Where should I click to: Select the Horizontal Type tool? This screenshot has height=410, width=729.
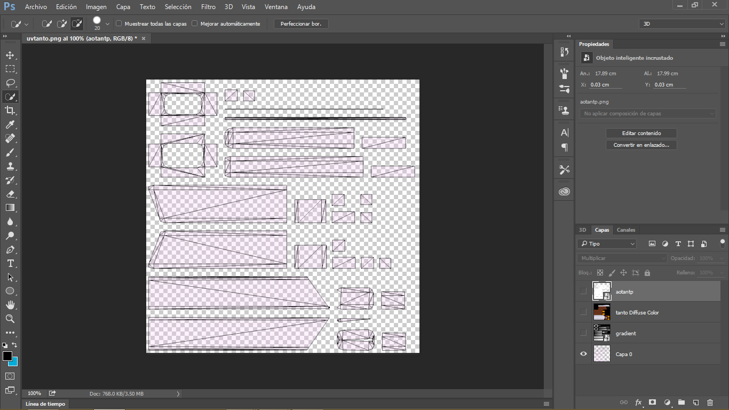point(10,263)
